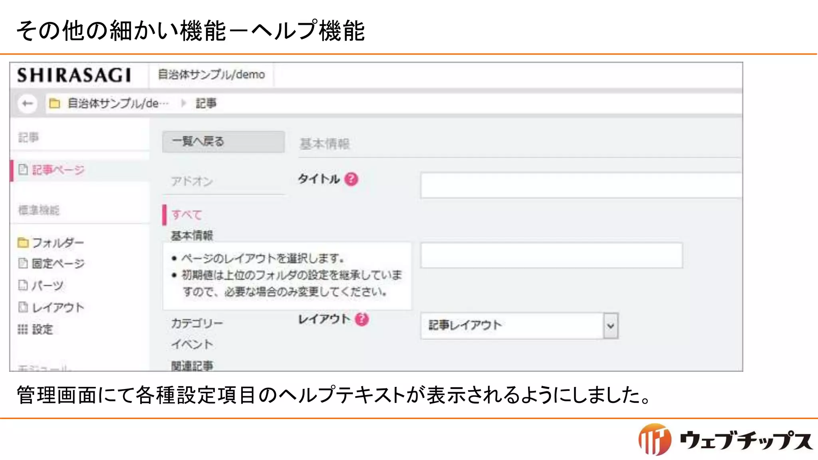Click the yellow folder icon in breadcrumb
Viewport: 818px width, 460px height.
54,104
